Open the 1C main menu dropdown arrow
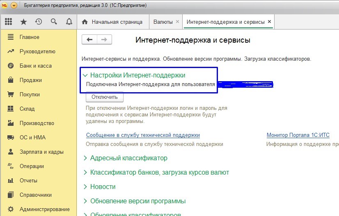This screenshot has width=339, height=216. pos(14,5)
